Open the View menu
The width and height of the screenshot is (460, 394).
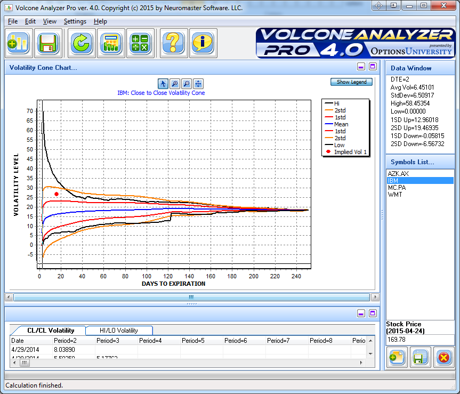coord(50,21)
